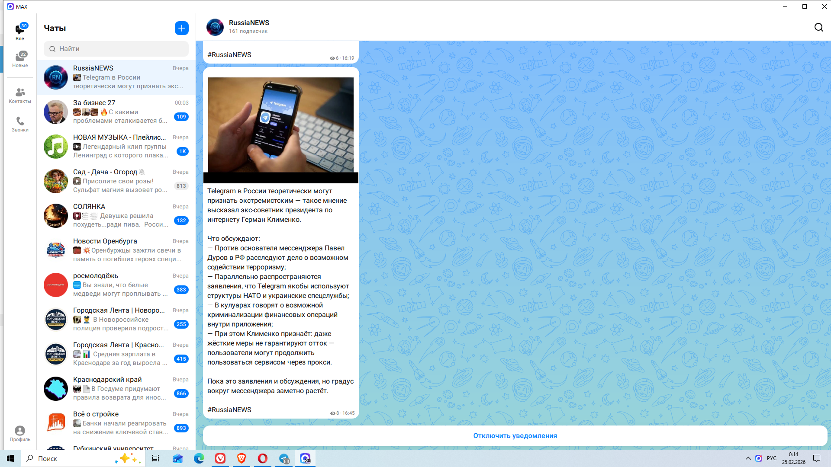The width and height of the screenshot is (831, 467).
Task: Open the росмолодёжь chat
Action: 116,285
